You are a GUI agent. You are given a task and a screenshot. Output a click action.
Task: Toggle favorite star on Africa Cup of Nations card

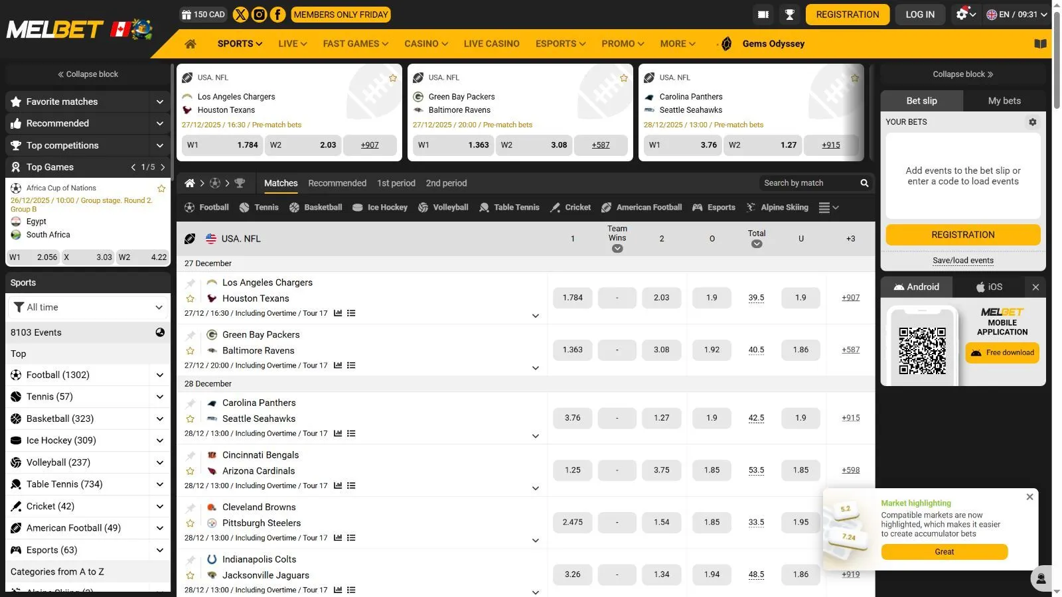[x=161, y=188]
